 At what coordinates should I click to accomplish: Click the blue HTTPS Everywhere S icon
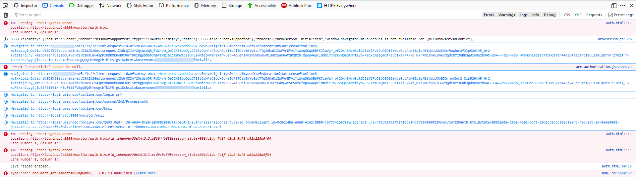(x=319, y=5)
